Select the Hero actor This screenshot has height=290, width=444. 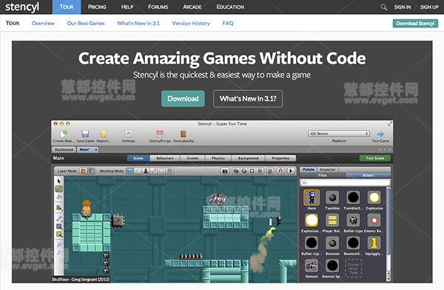[312, 198]
